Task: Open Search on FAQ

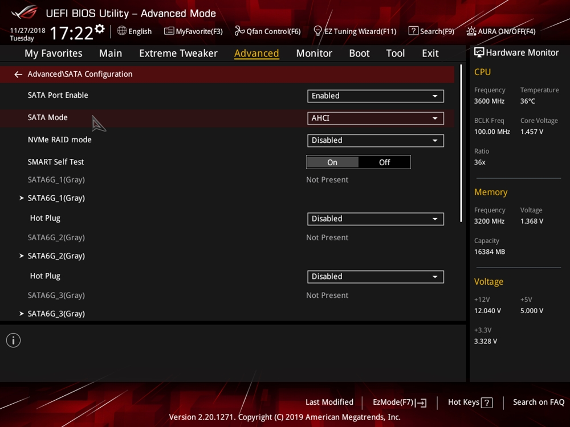Action: (539, 403)
